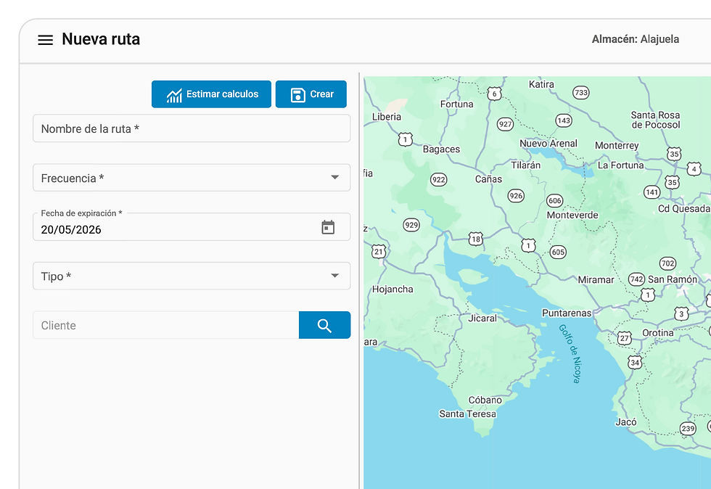The width and height of the screenshot is (711, 489).
Task: Select the expiration date text 20/05/2026
Action: click(x=71, y=229)
